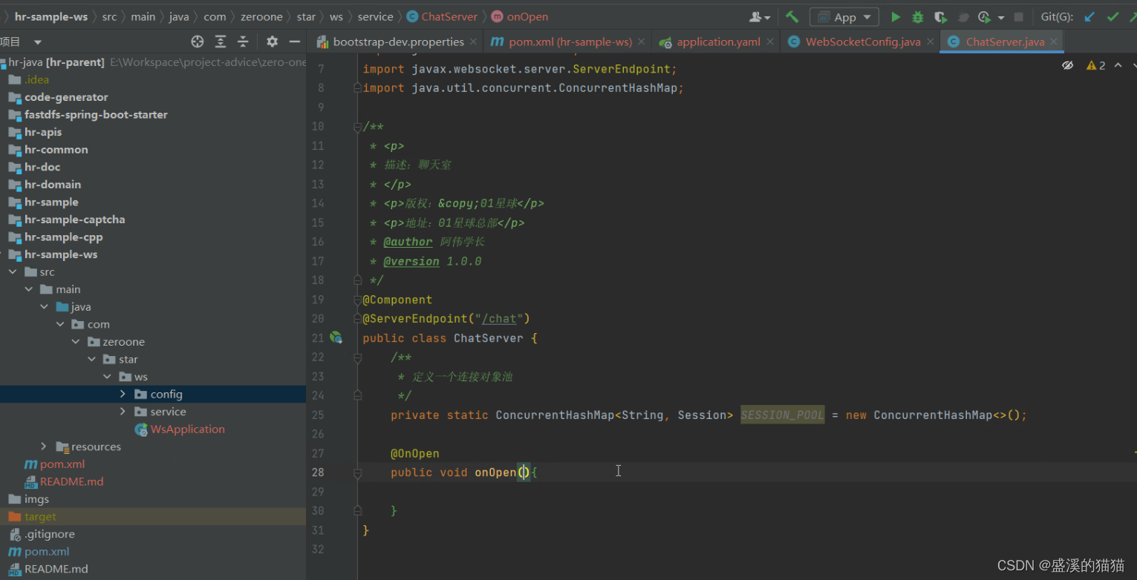
Task: Run the App configuration
Action: [x=896, y=16]
